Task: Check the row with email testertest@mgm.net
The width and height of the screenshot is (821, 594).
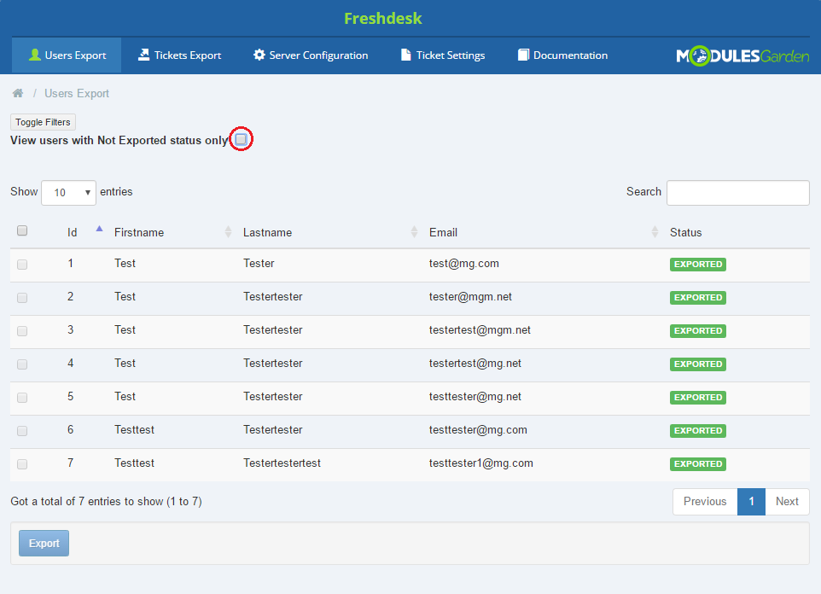Action: 22,330
